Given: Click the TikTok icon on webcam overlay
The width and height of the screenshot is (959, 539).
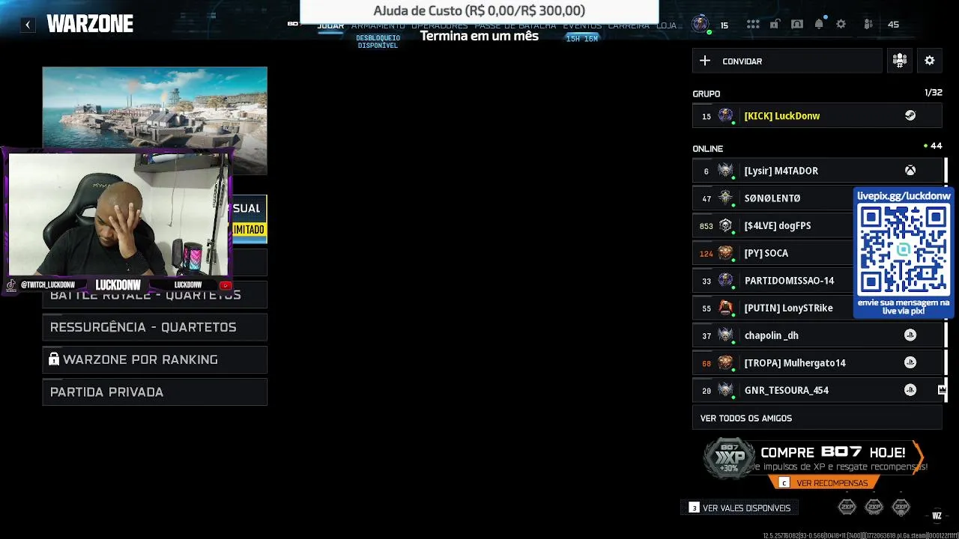Looking at the screenshot, I should [x=11, y=284].
